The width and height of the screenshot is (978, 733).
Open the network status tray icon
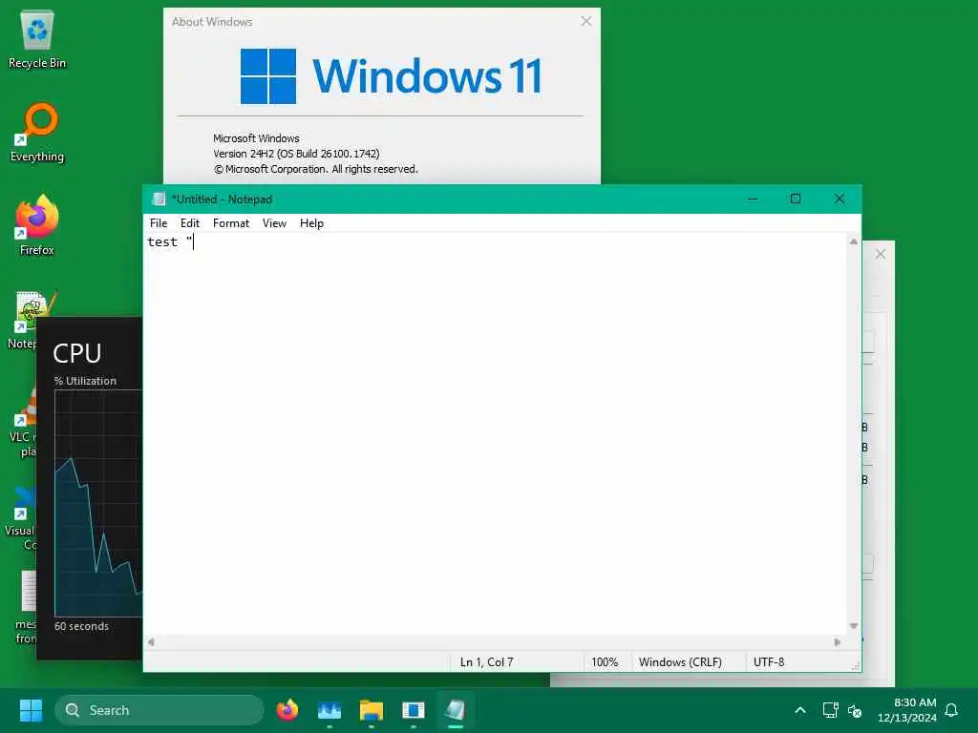(x=830, y=710)
